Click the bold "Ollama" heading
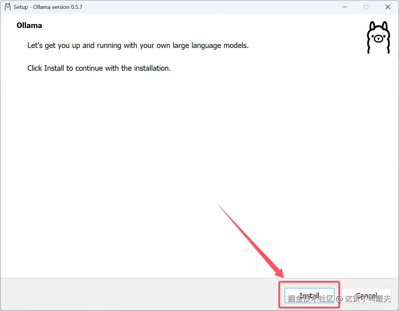Screen dimensions: 399x311 [x=29, y=26]
